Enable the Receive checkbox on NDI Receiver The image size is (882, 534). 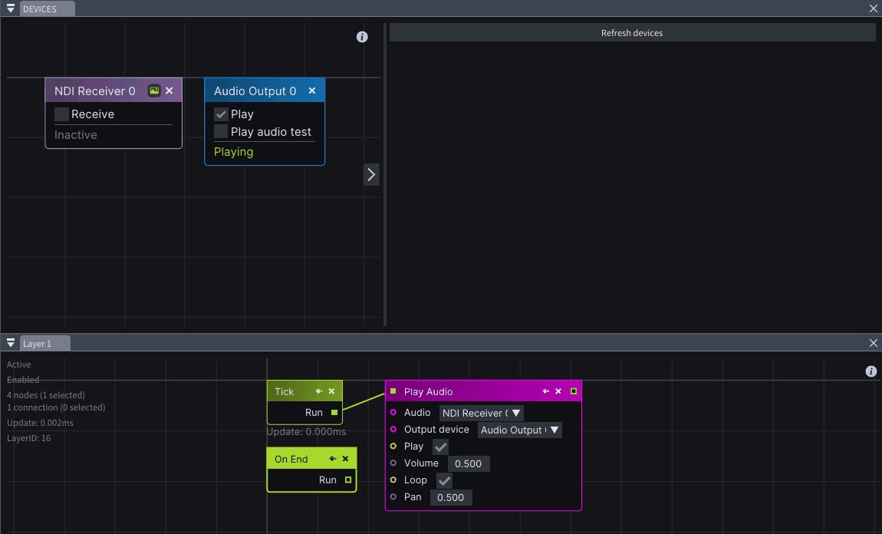coord(62,114)
